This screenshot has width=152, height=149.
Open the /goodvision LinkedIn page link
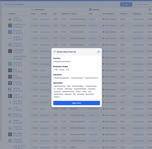coord(93,26)
